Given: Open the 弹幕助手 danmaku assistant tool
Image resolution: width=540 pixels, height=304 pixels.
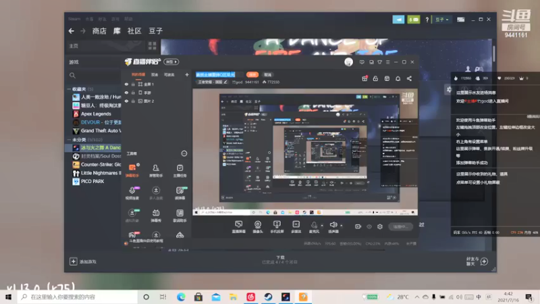Looking at the screenshot, I should (132, 170).
